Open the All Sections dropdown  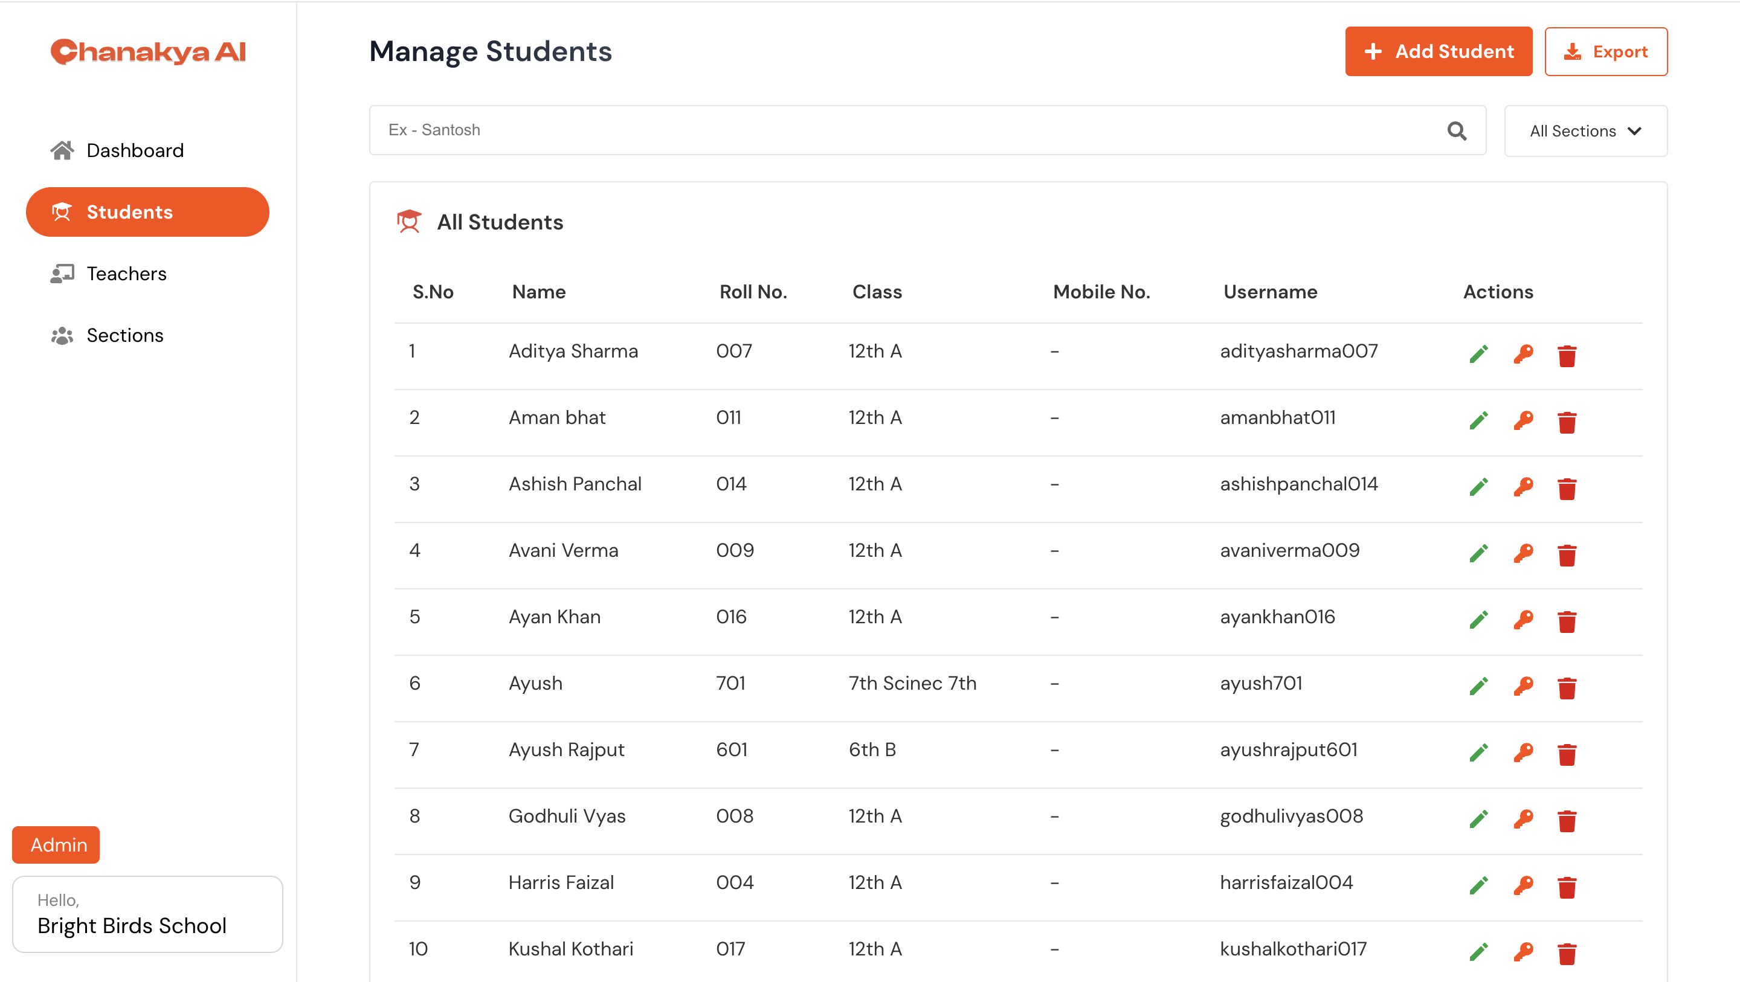1585,131
